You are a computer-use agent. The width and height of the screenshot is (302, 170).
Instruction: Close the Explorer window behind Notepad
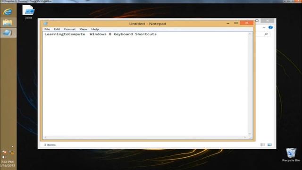click(268, 20)
